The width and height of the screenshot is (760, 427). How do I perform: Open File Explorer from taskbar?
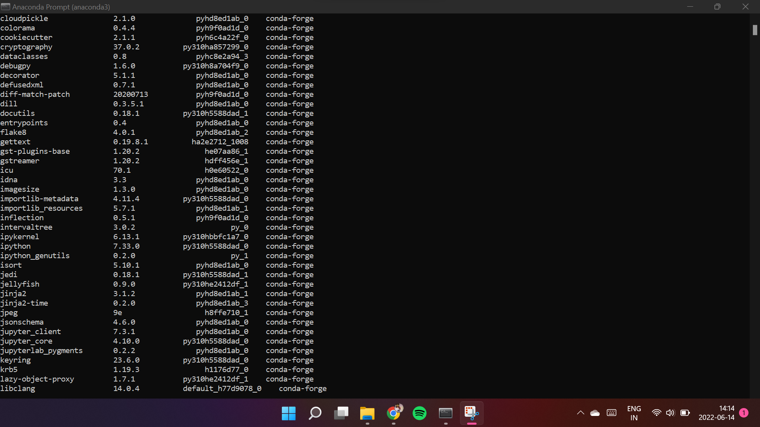367,413
